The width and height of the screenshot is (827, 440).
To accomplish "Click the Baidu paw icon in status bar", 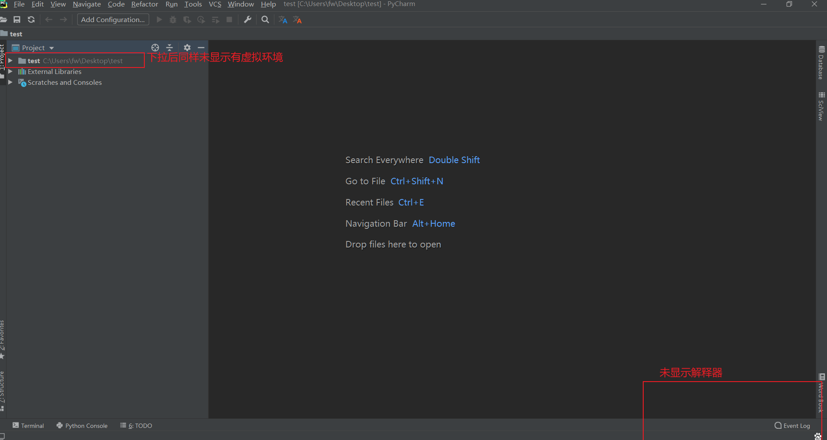I will coord(817,436).
